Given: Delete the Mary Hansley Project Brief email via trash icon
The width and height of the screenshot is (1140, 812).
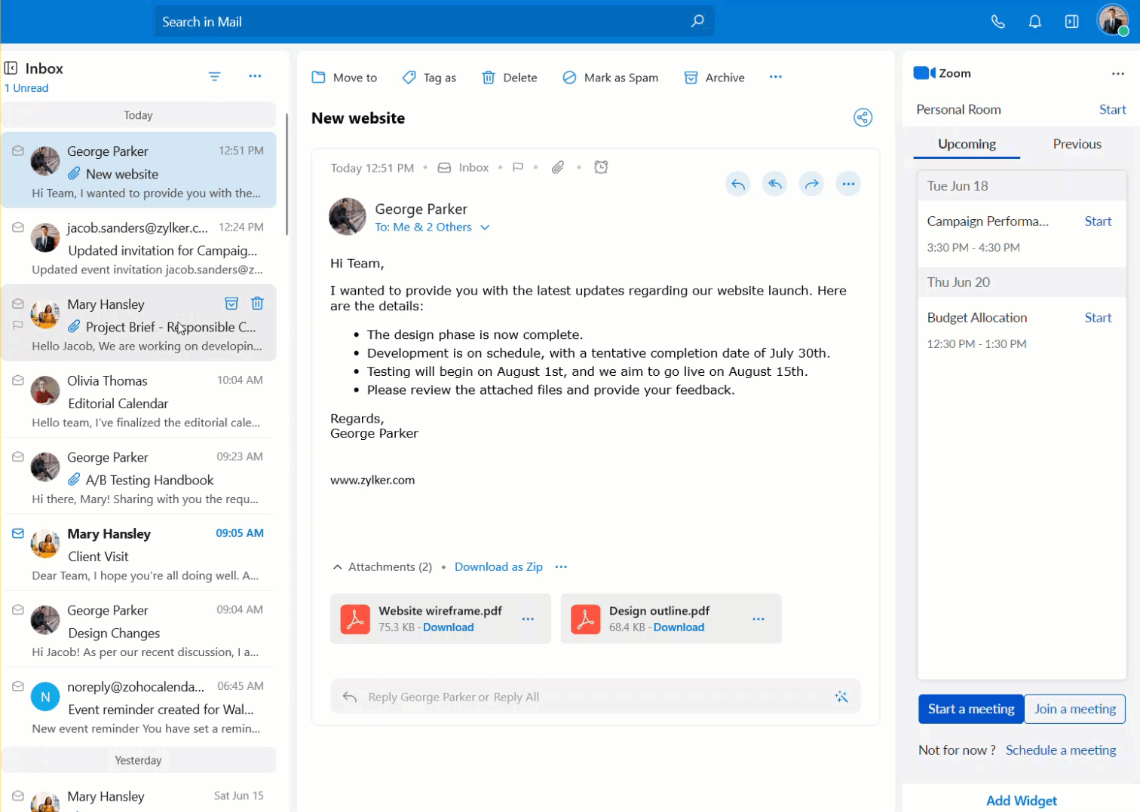Looking at the screenshot, I should pyautogui.click(x=257, y=304).
